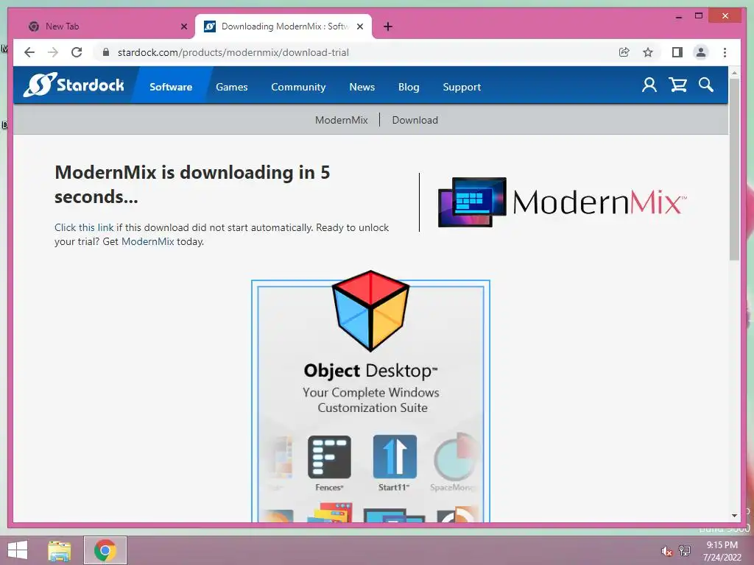Bookmark this page with the star icon

click(648, 52)
